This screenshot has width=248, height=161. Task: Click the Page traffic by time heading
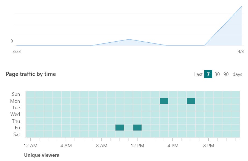point(31,74)
